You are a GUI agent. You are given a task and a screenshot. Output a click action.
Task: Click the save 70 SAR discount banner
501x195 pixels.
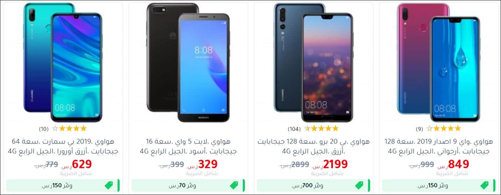coord(188,185)
